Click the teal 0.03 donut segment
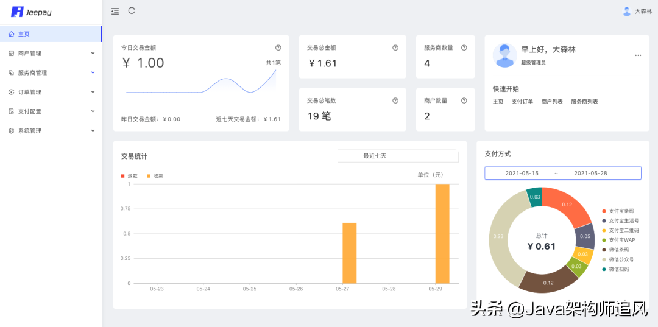The height and width of the screenshot is (327, 658). [535, 197]
